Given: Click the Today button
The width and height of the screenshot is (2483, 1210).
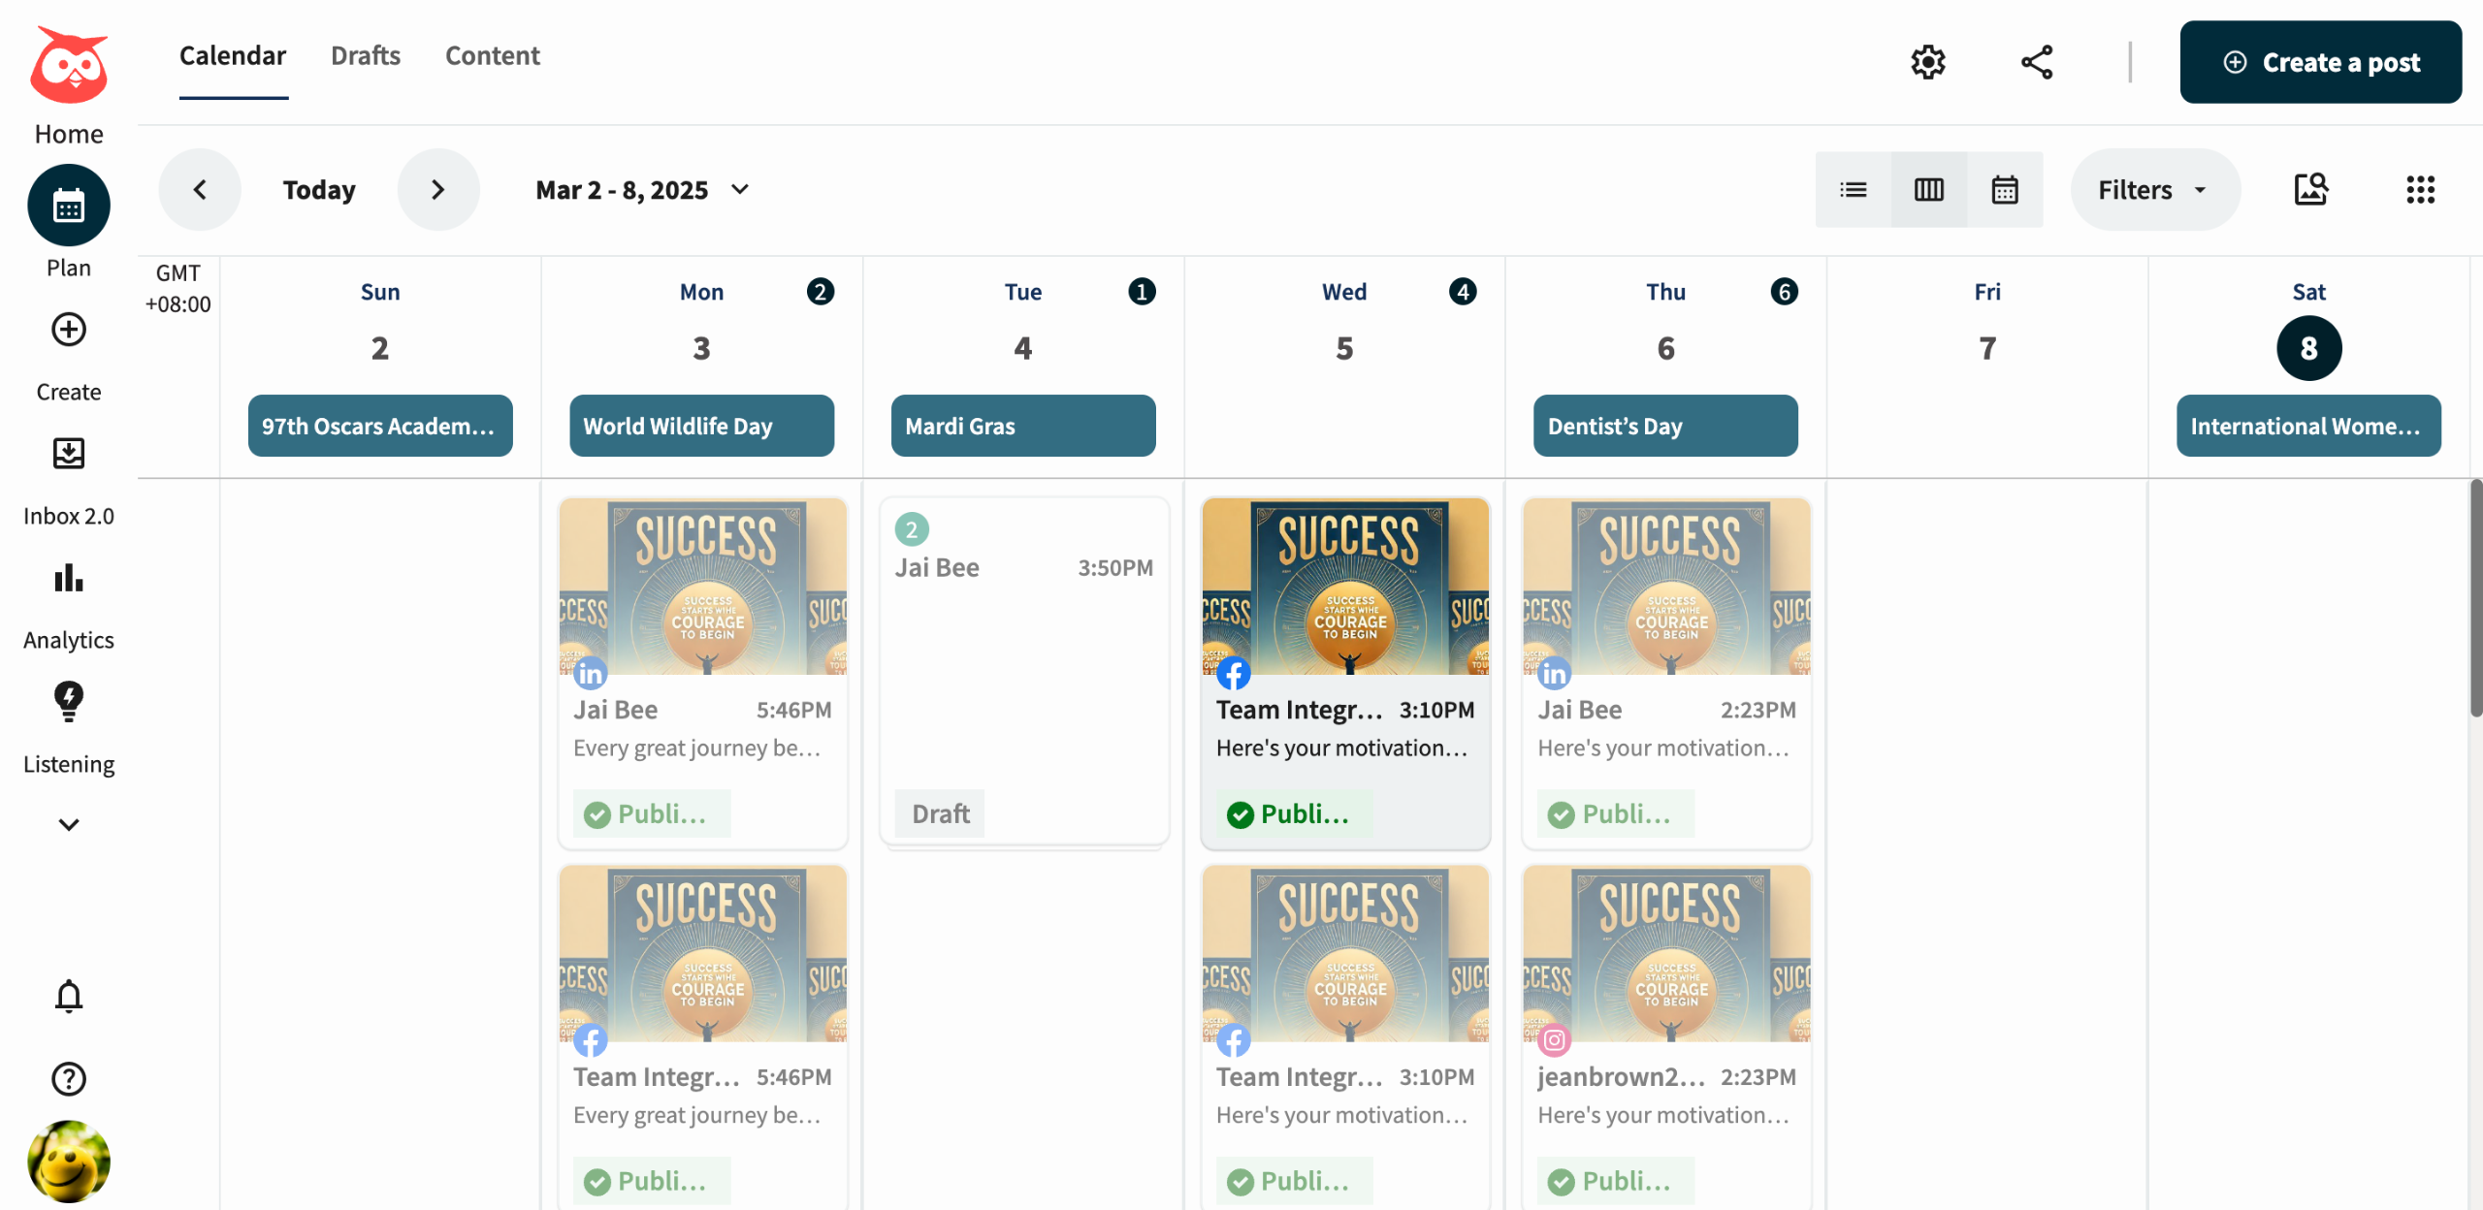Looking at the screenshot, I should pyautogui.click(x=319, y=189).
